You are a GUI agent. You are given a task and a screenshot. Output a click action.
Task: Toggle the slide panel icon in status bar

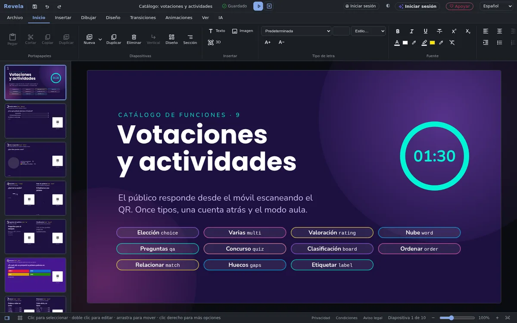pos(7,318)
